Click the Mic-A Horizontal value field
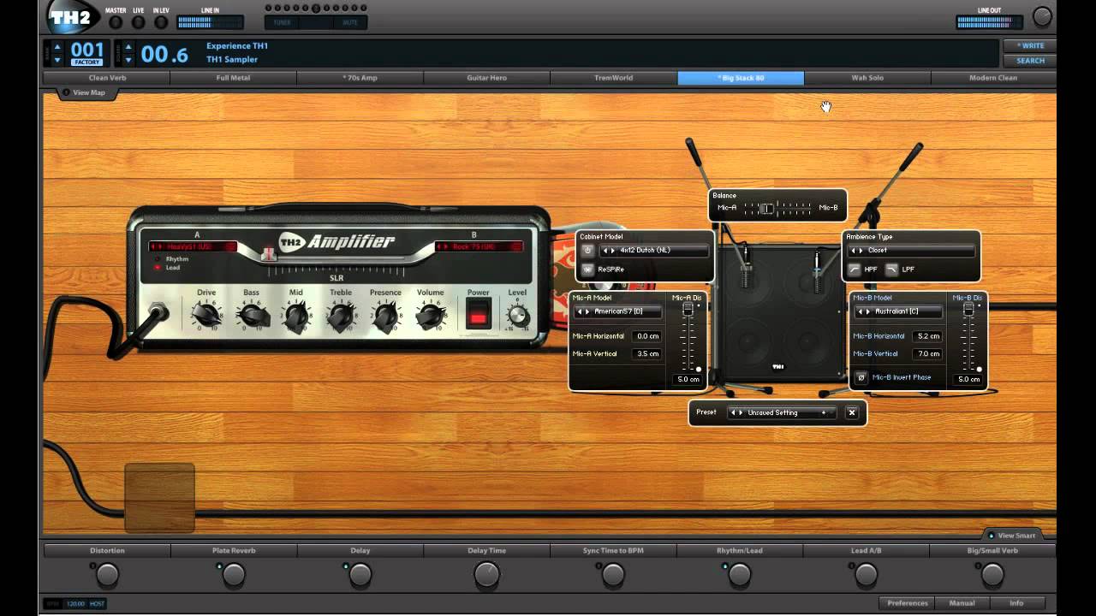Screen dimensions: 1096x616 [x=646, y=336]
